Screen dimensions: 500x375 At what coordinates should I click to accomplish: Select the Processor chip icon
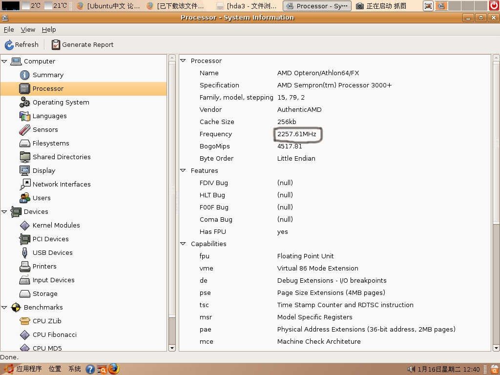[x=24, y=89]
